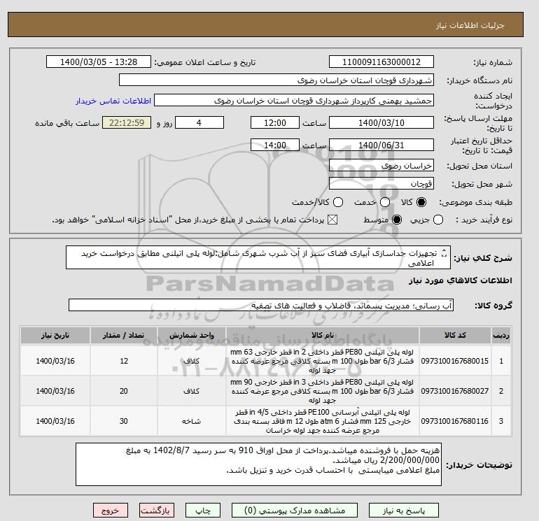Click the چاپ print button

click(203, 511)
